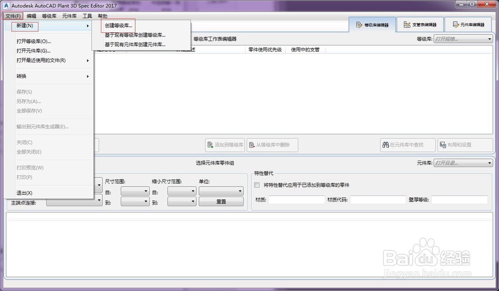Click the 材质代码 input field
The image size is (499, 291).
pos(378,199)
